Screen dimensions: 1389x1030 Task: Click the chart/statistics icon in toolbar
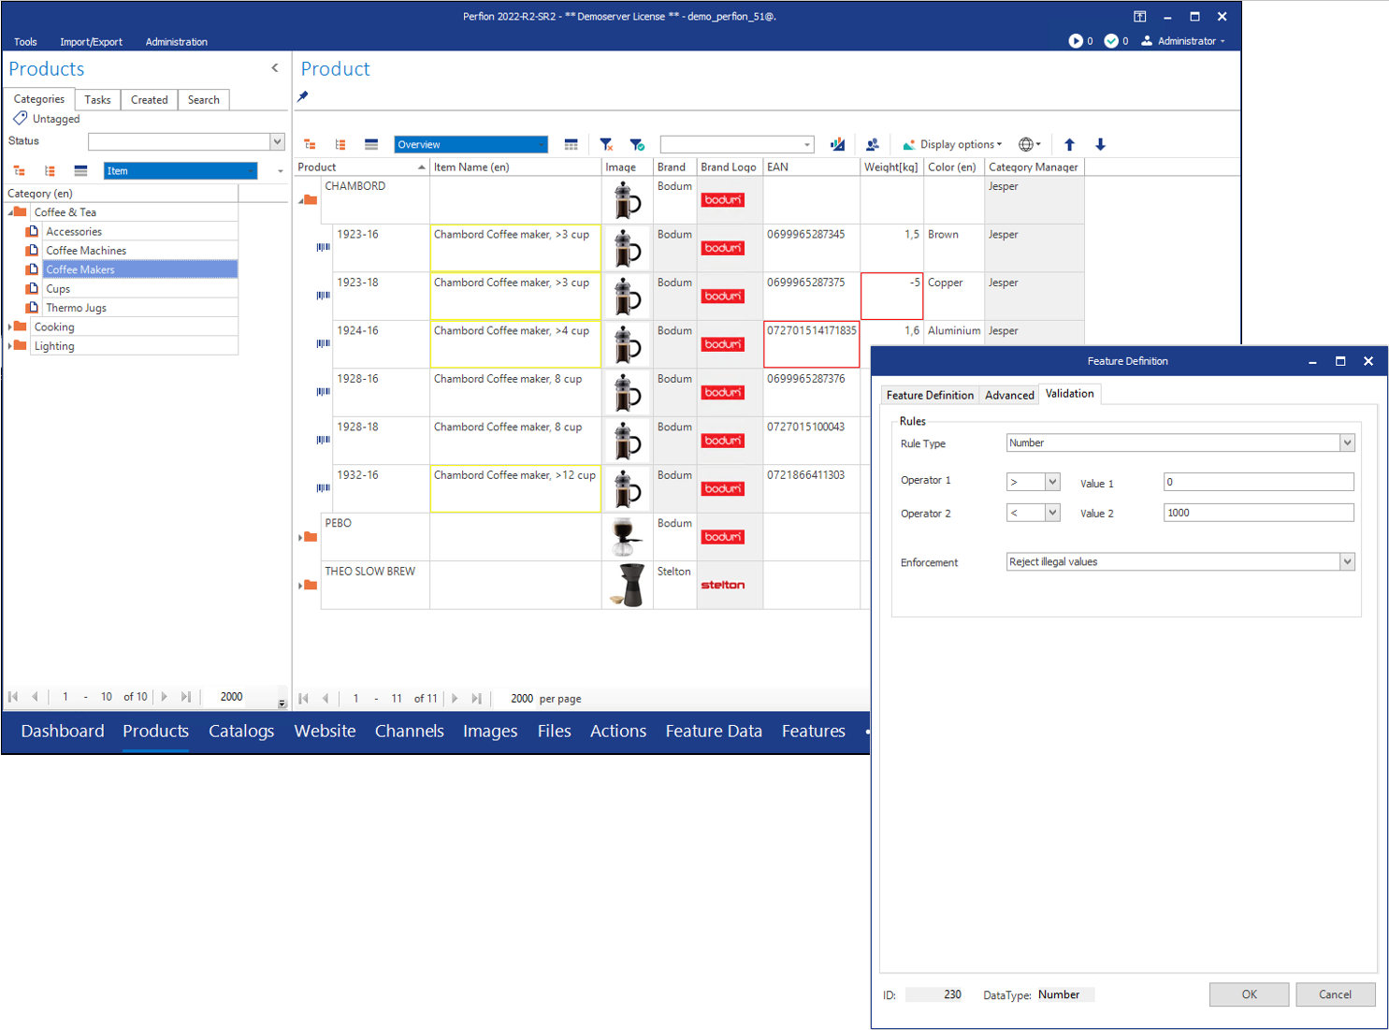tap(836, 144)
